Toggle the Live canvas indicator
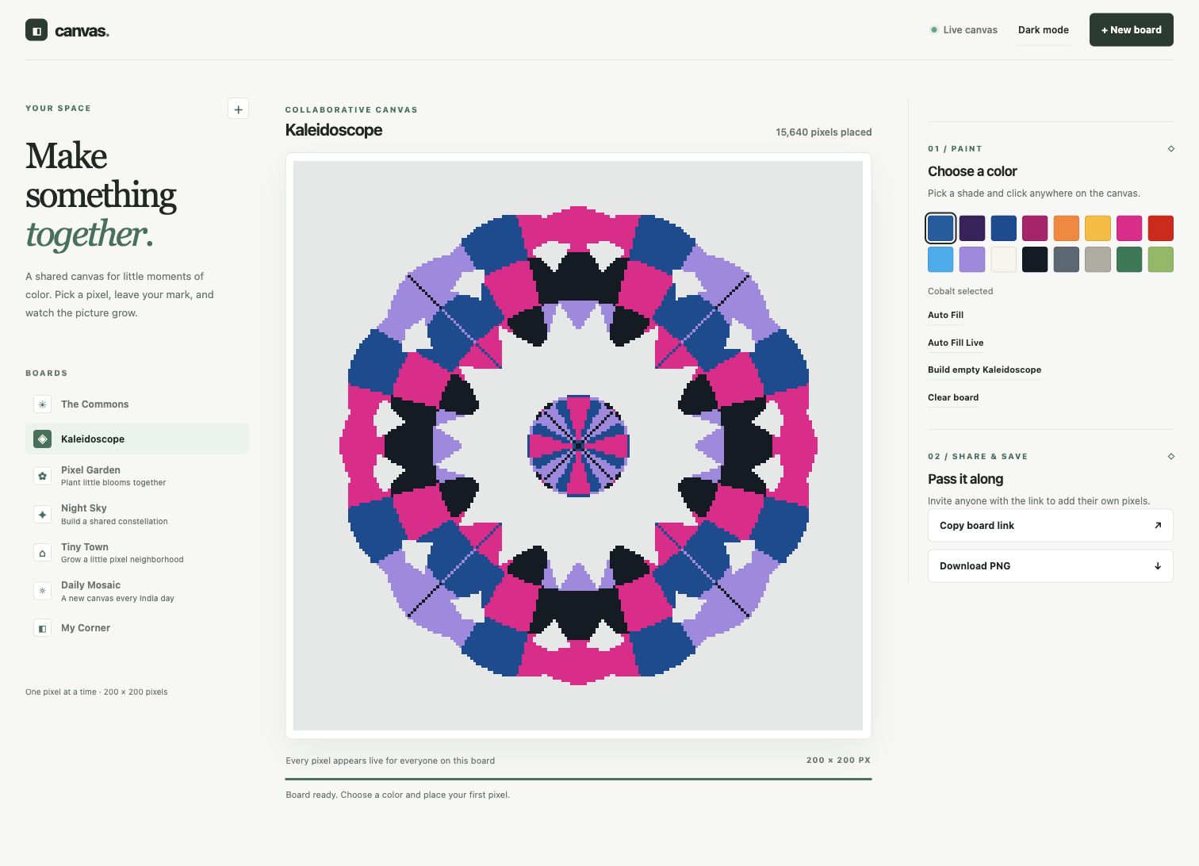The height and width of the screenshot is (866, 1199). (x=963, y=30)
